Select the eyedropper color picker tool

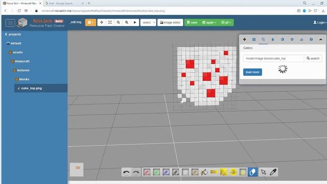pyautogui.click(x=273, y=172)
